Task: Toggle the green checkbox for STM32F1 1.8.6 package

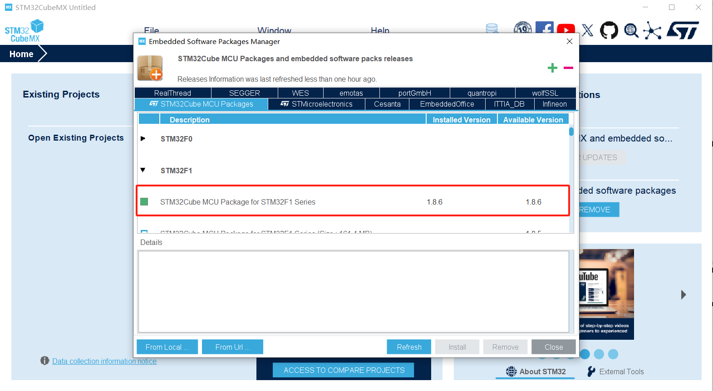Action: (x=144, y=201)
